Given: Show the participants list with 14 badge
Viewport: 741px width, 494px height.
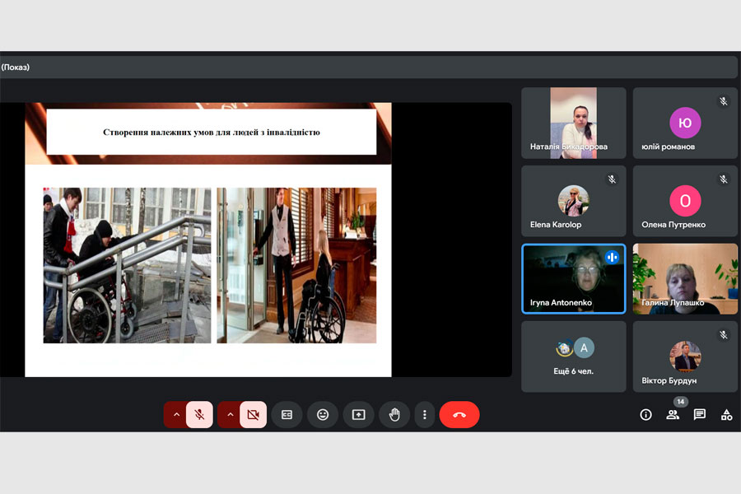Looking at the screenshot, I should tap(673, 415).
